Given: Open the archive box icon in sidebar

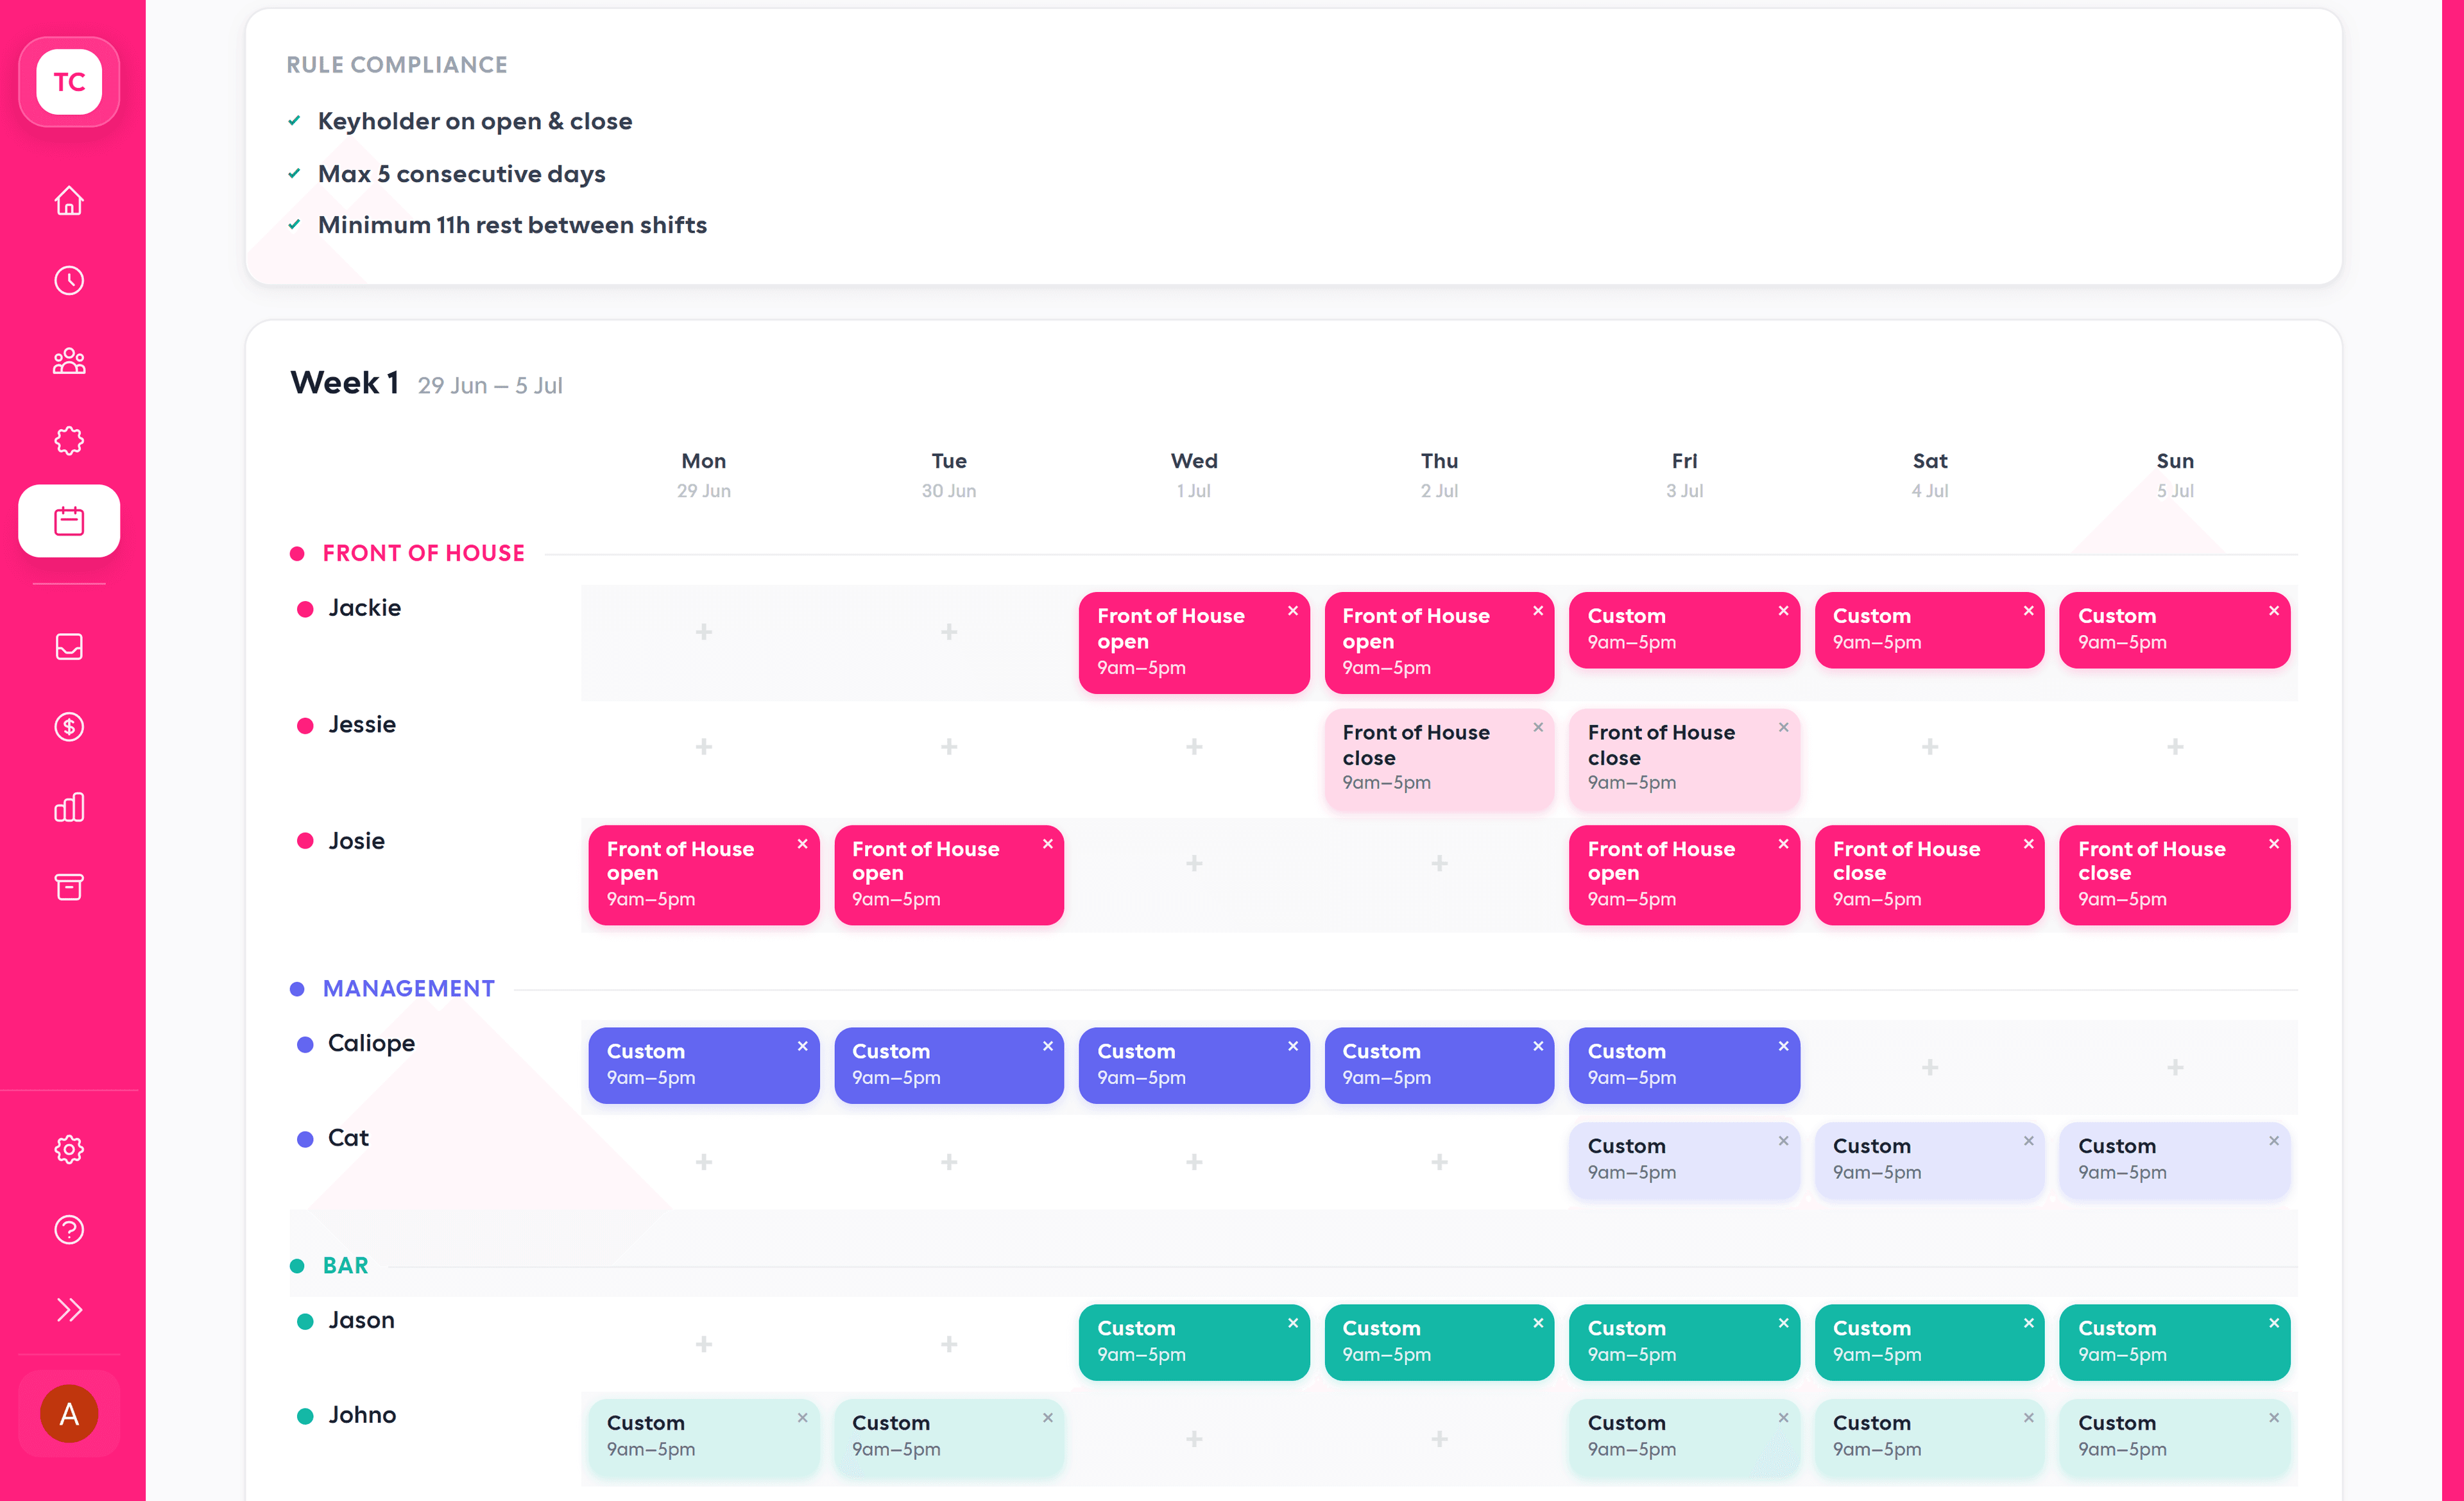Looking at the screenshot, I should (69, 886).
